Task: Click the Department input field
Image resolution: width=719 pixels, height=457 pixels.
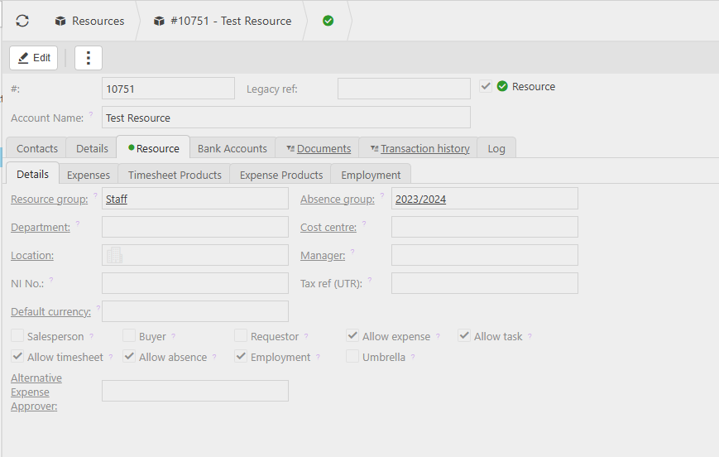Action: 195,227
